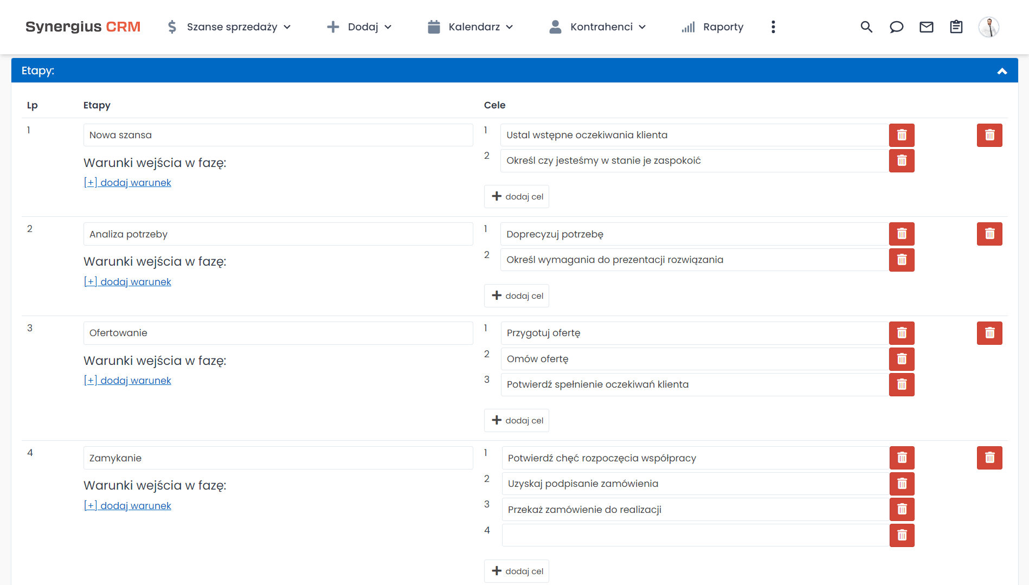Delete the 'Ofertowanie' stage with red trash icon
Image resolution: width=1029 pixels, height=585 pixels.
989,333
